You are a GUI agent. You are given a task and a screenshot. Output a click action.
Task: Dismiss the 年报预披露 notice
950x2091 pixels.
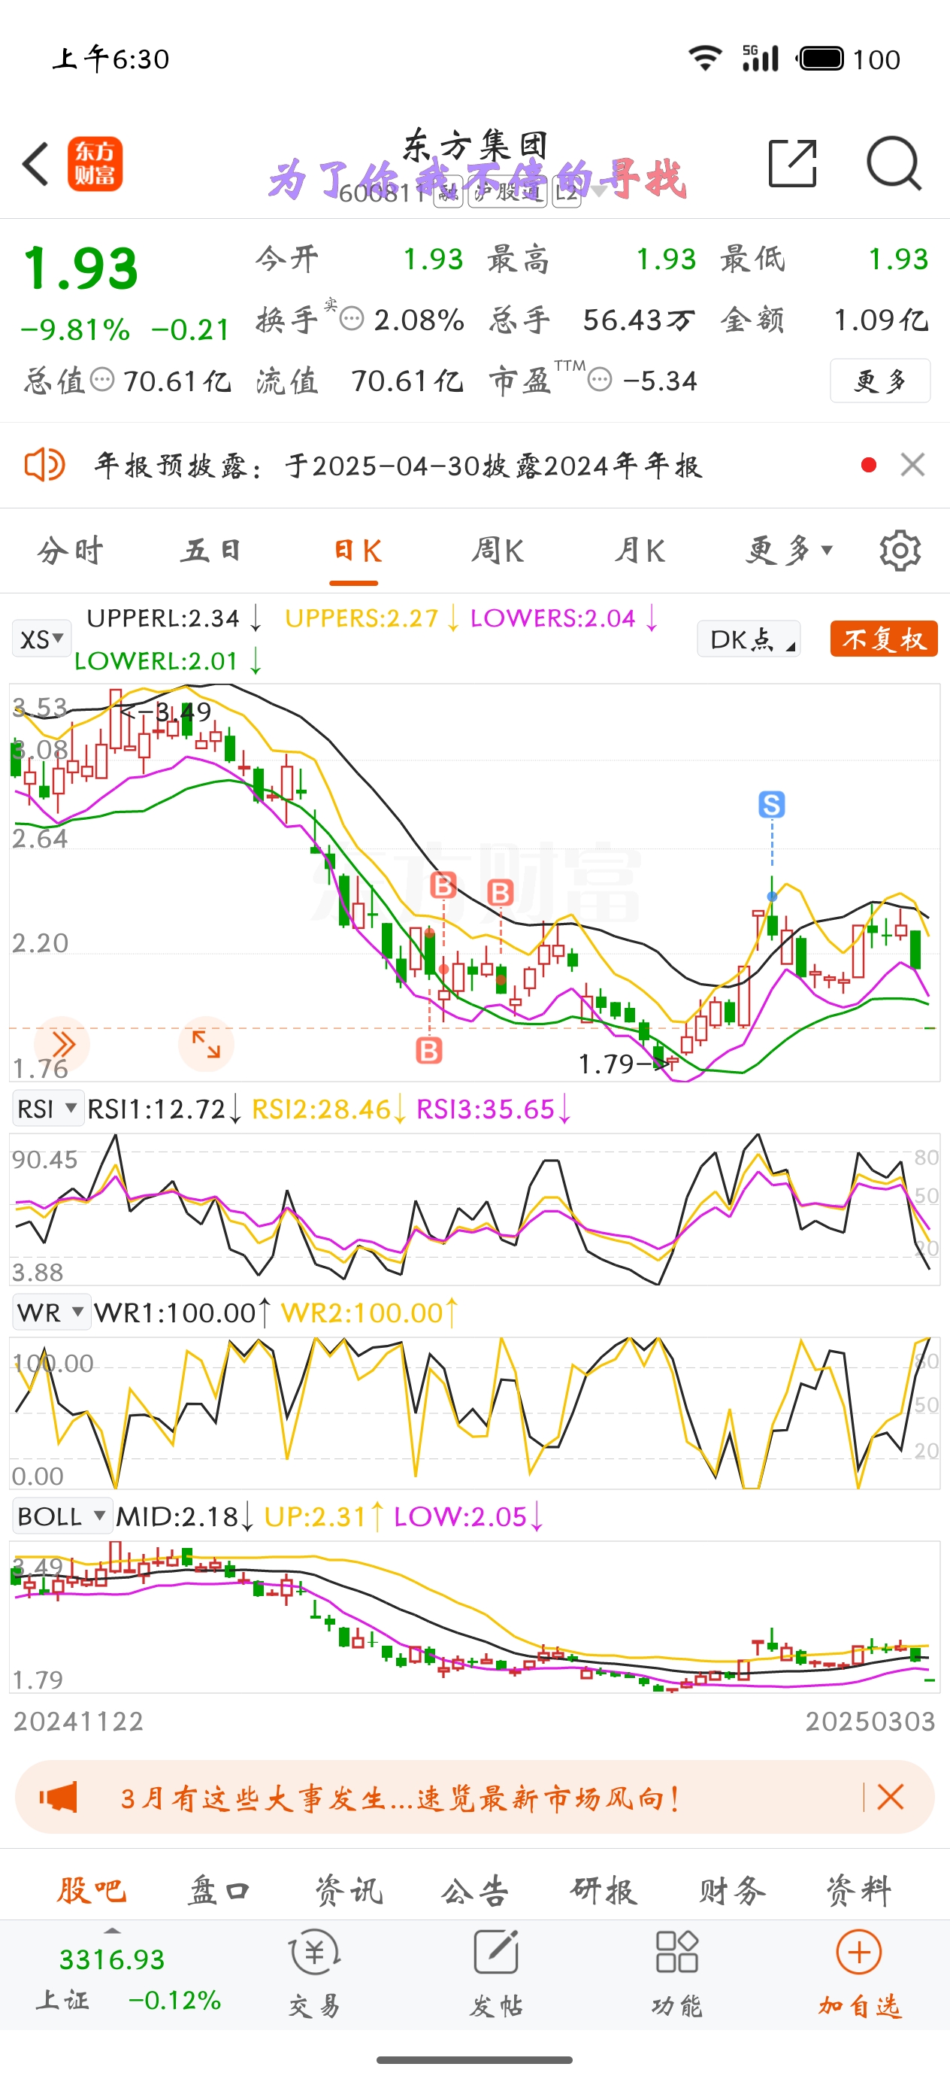[912, 465]
